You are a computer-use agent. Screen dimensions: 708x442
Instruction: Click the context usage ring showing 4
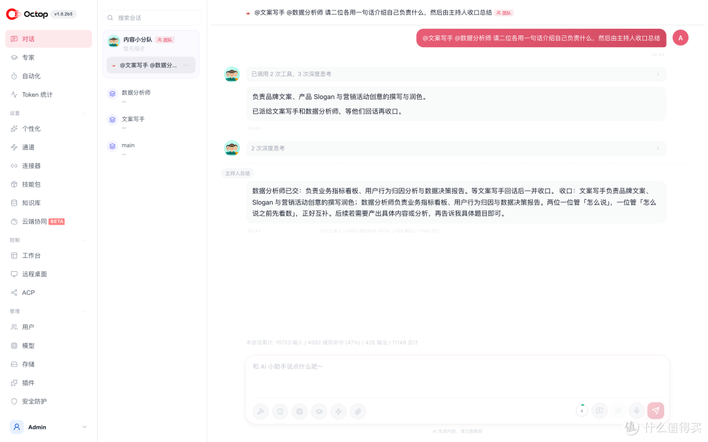[x=581, y=411]
